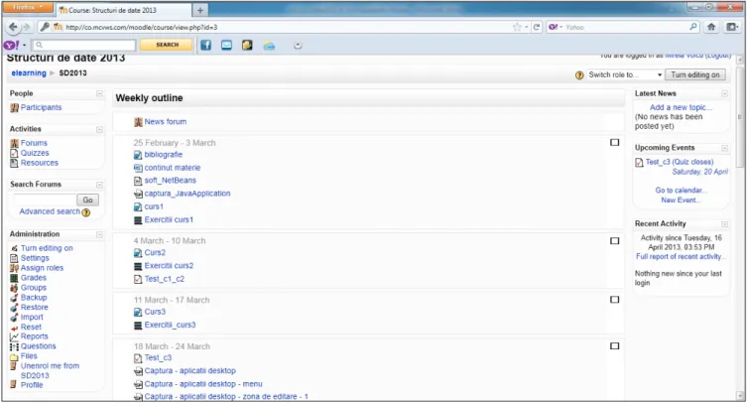Click the Yahoo toolbar search input field
The image size is (747, 403).
(x=84, y=46)
